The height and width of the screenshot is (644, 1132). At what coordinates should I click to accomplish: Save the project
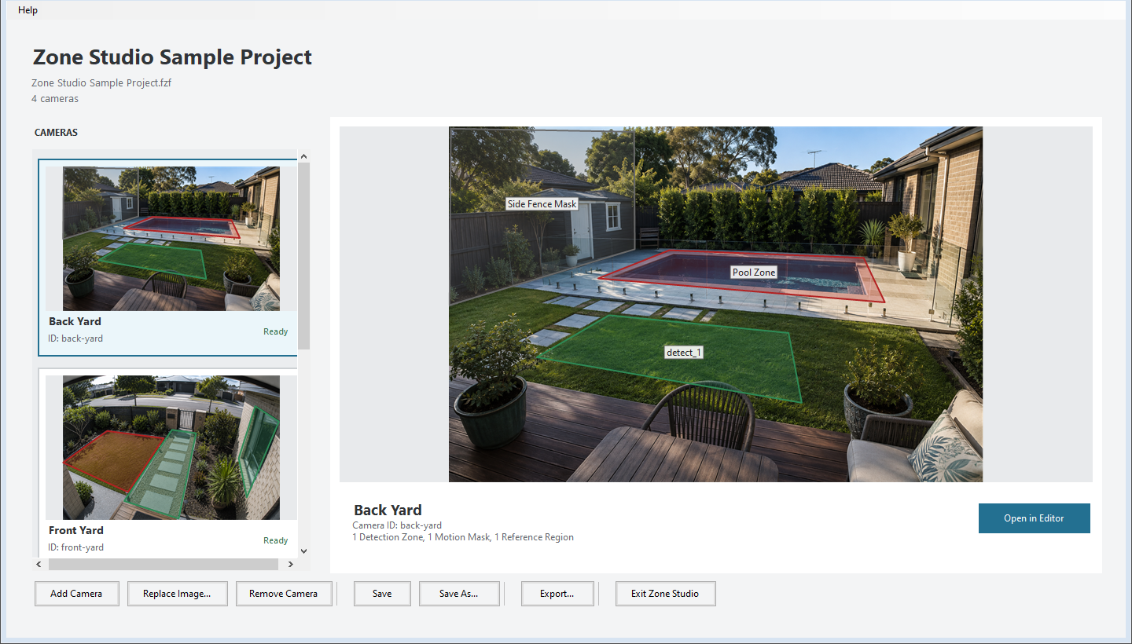(x=382, y=594)
